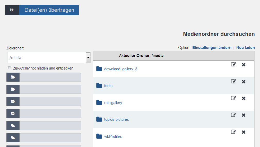260x147 pixels.
Task: Open the fonts folder
Action: click(108, 86)
